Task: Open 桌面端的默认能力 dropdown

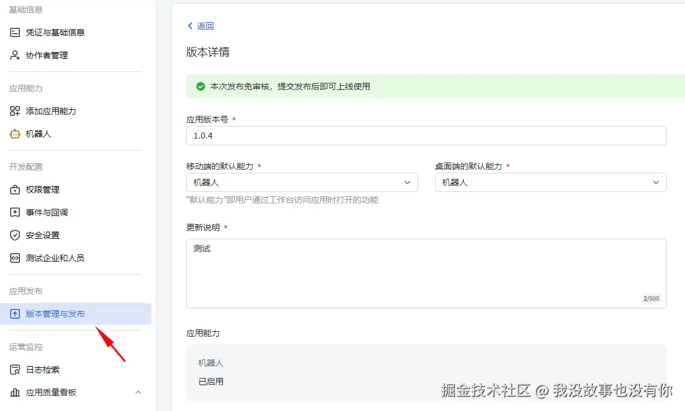Action: click(550, 182)
